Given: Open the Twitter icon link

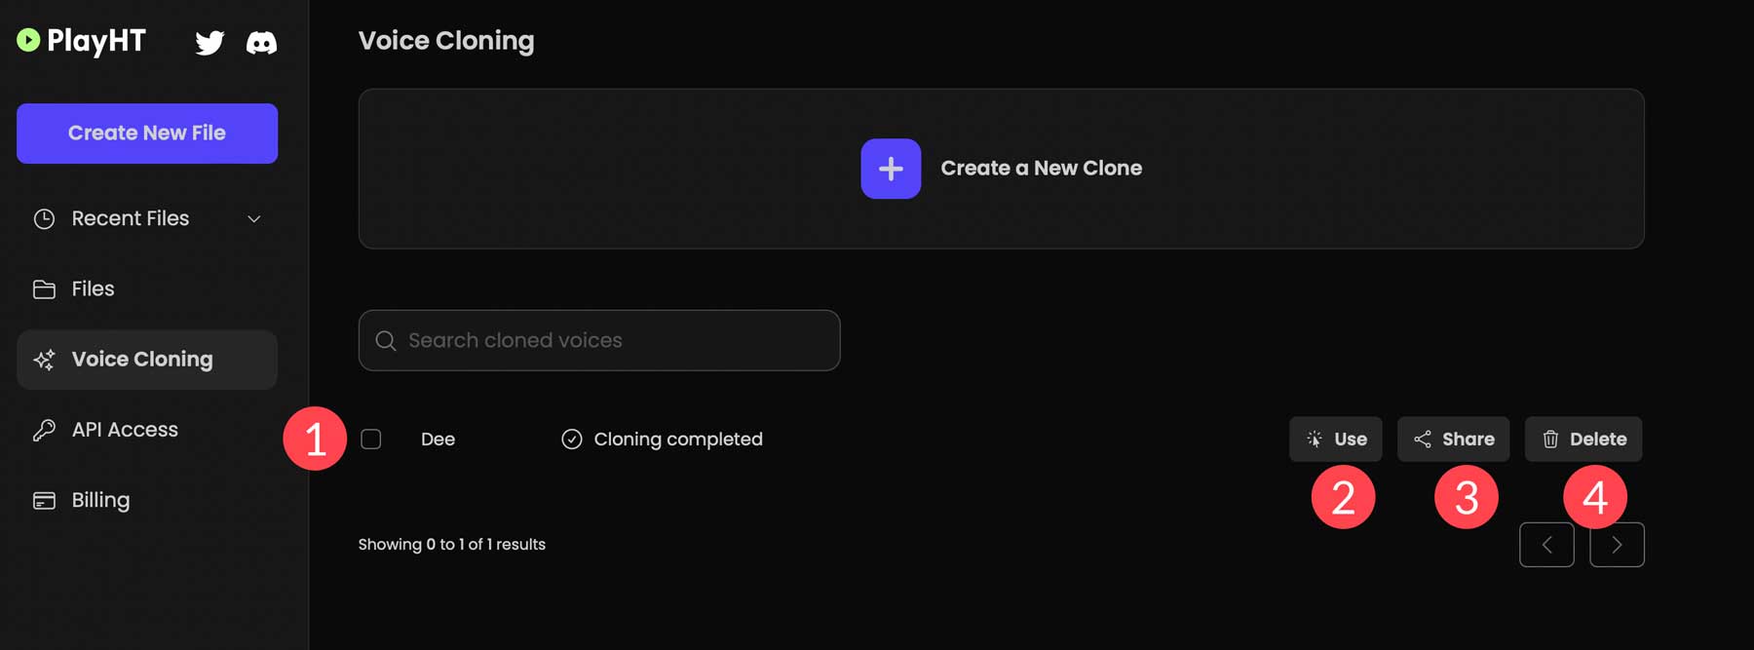Looking at the screenshot, I should (x=209, y=42).
